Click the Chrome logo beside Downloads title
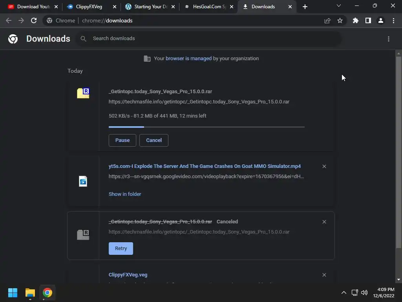 [13, 39]
